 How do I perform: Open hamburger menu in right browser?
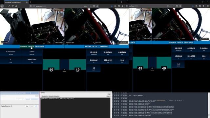pos(208,6)
